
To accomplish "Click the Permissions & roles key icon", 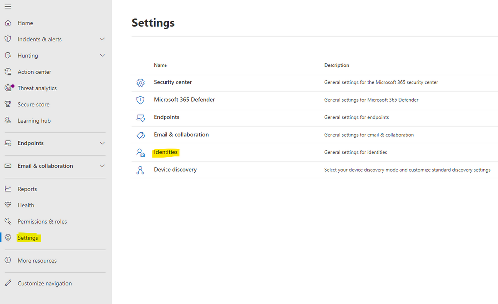I will point(8,221).
